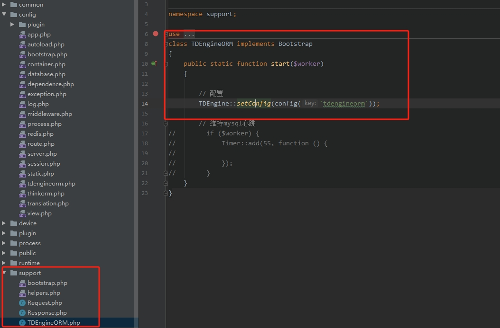The height and width of the screenshot is (328, 500).
Task: Click the TDEngineORM.php class icon
Action: coord(22,323)
